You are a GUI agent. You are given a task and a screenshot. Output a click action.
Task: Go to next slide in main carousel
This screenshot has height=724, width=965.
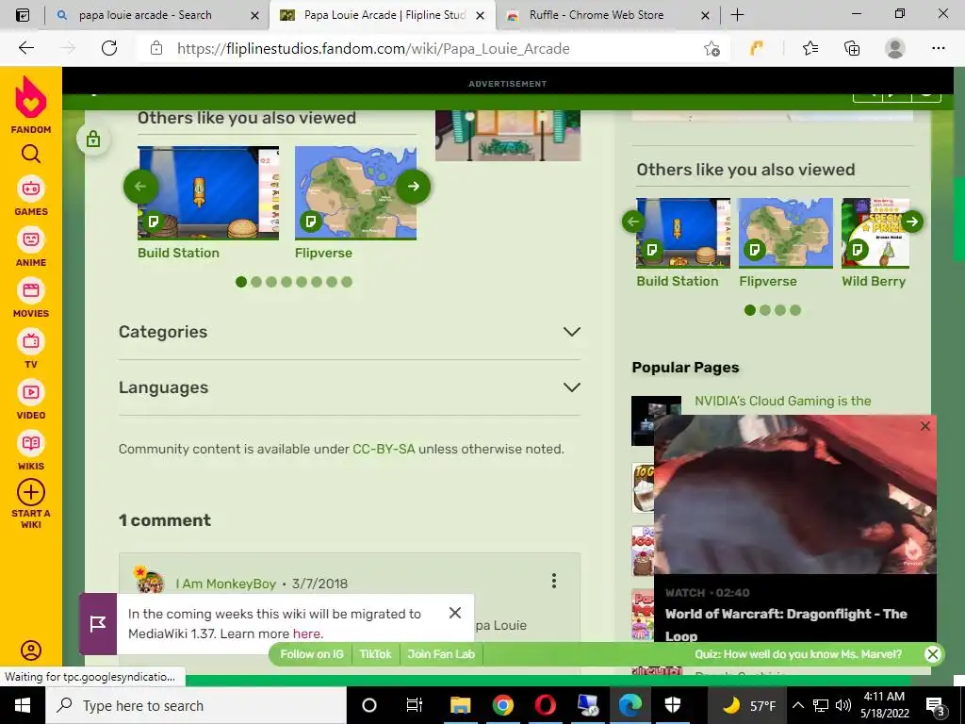(413, 186)
